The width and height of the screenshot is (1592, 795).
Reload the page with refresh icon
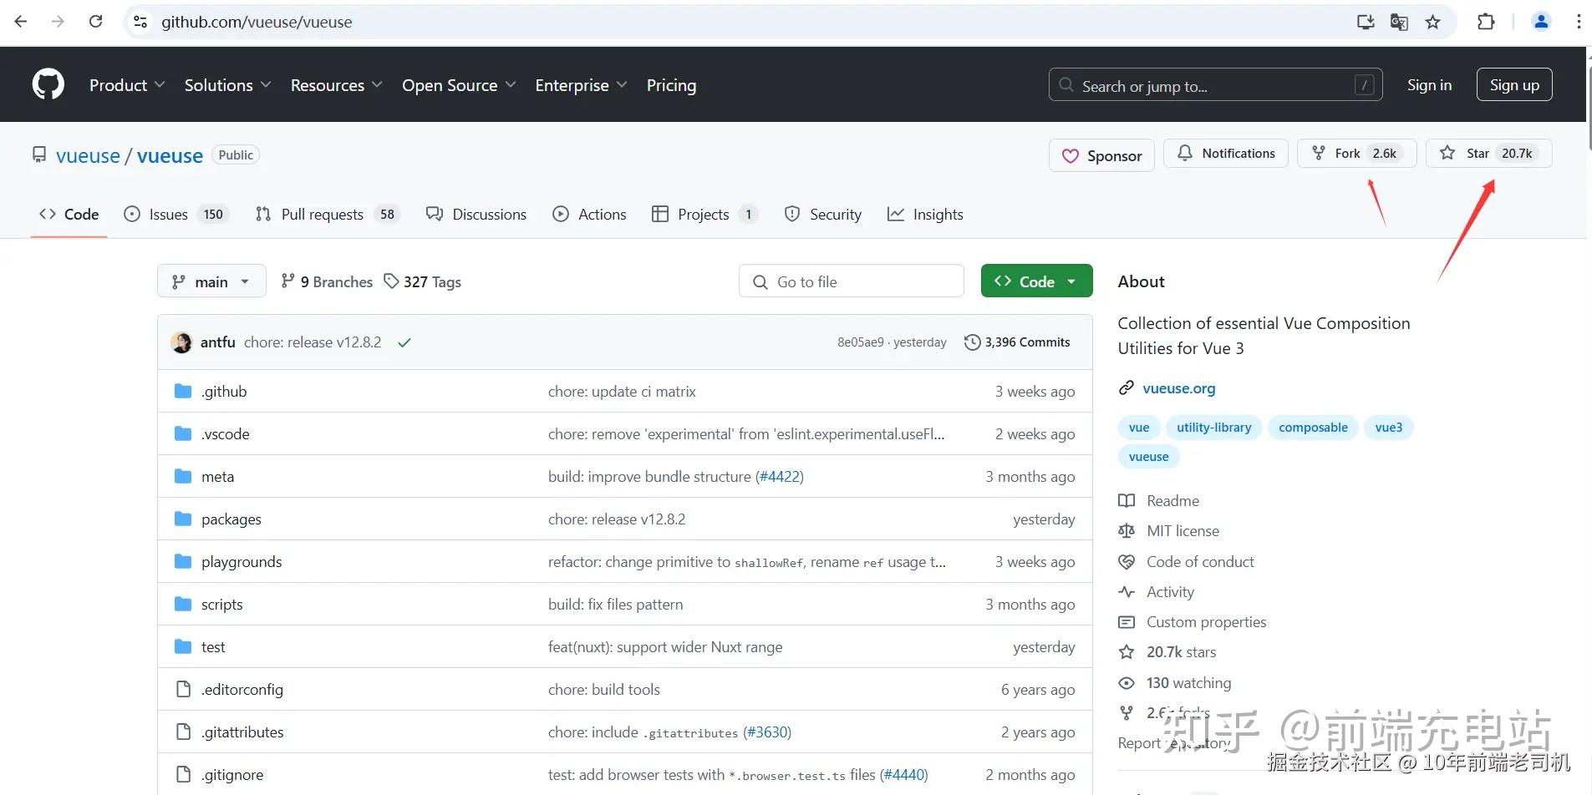point(96,22)
